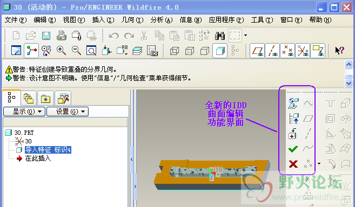Switch to No Hidden display style
355x207 pixels.
(x=205, y=51)
